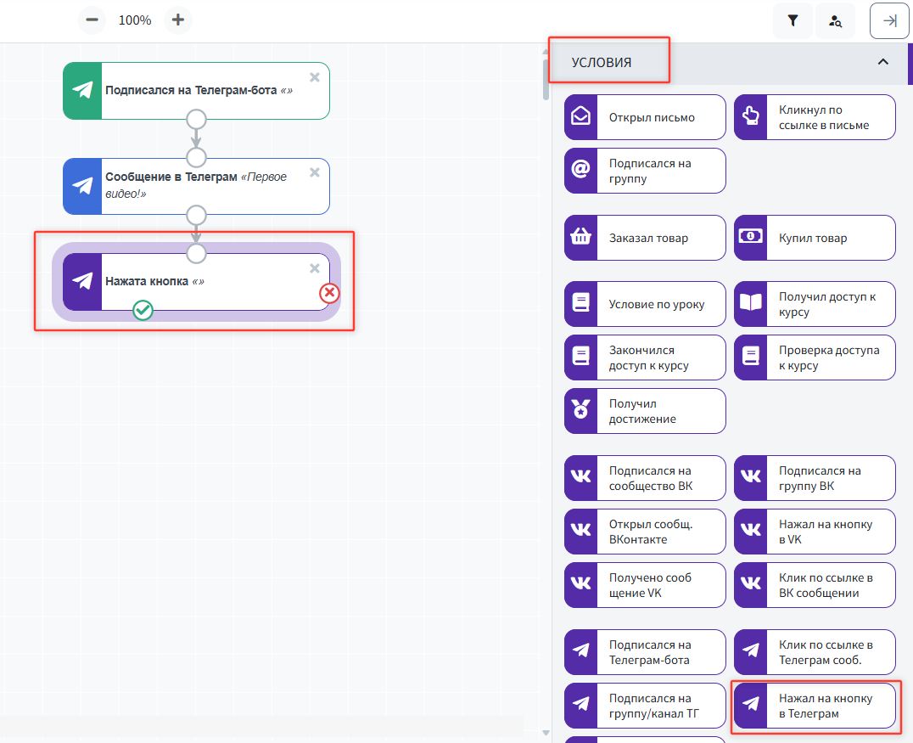The image size is (913, 743).
Task: Click the user search icon
Action: coord(835,21)
